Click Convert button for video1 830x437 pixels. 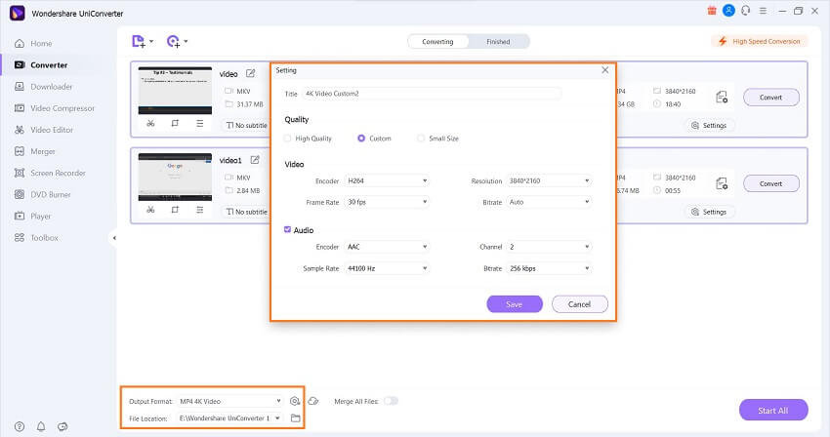coord(771,183)
